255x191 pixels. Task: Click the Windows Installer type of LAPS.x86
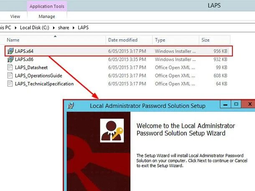tap(175, 59)
